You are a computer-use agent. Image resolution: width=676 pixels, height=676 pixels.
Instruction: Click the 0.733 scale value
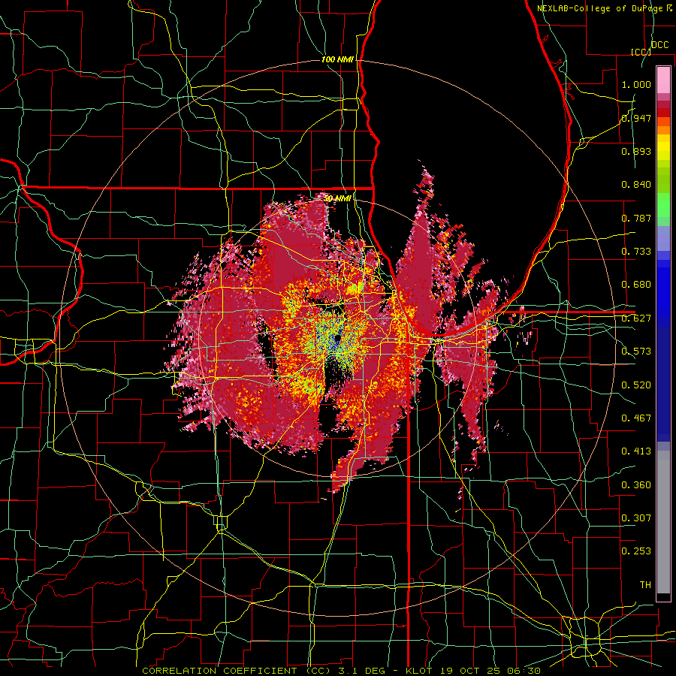(636, 252)
